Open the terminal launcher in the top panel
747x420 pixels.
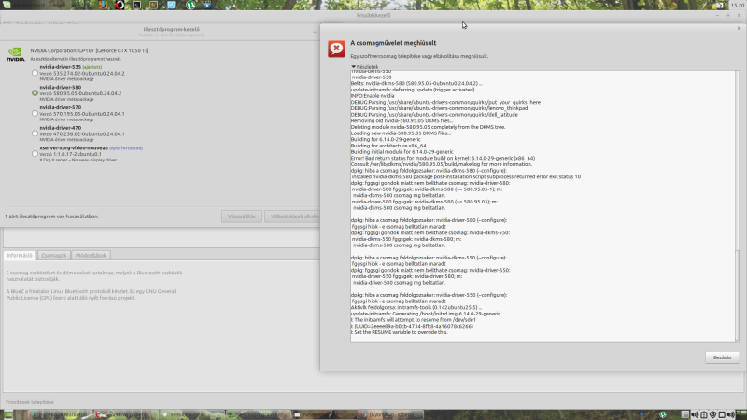pyautogui.click(x=136, y=5)
